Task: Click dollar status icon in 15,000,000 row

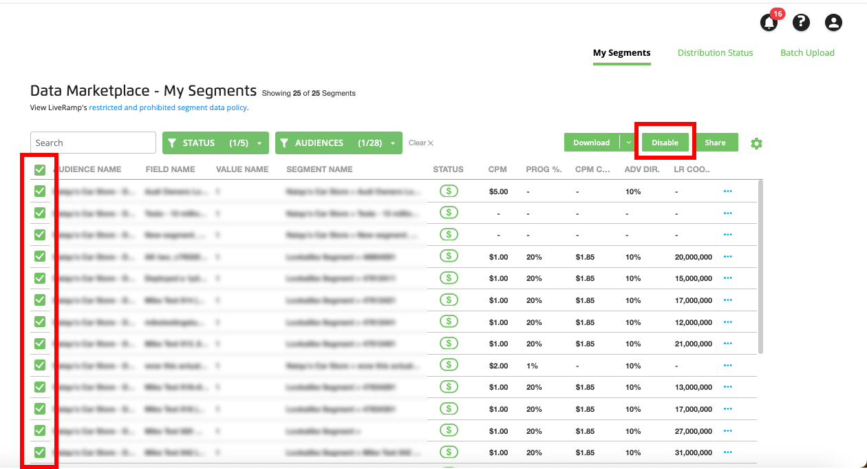Action: tap(449, 278)
